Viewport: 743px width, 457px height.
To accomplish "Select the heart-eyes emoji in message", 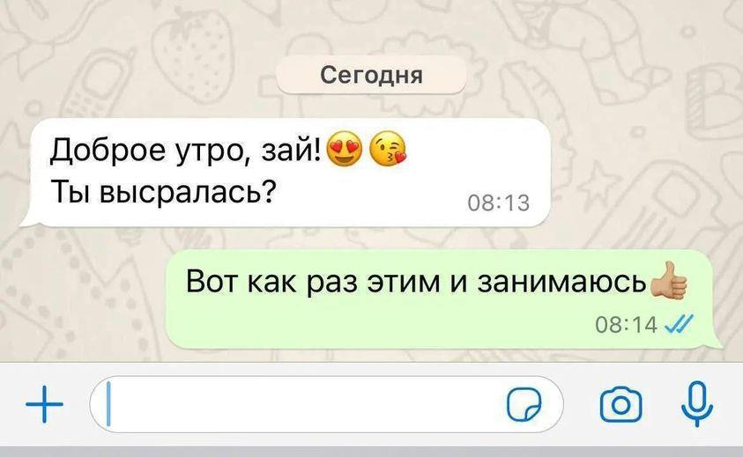I will pos(345,149).
